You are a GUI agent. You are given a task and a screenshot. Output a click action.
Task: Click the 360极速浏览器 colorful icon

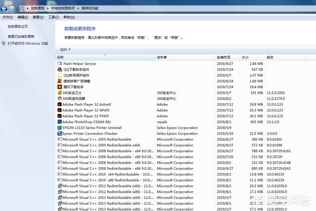pos(59,99)
